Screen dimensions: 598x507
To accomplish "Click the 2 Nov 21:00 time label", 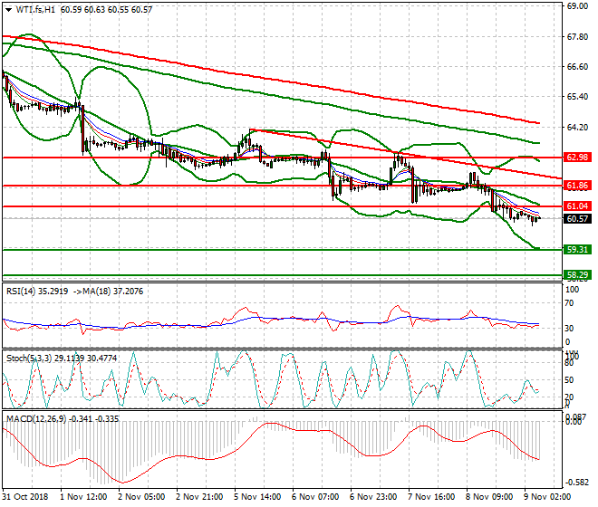I will 199,497.
